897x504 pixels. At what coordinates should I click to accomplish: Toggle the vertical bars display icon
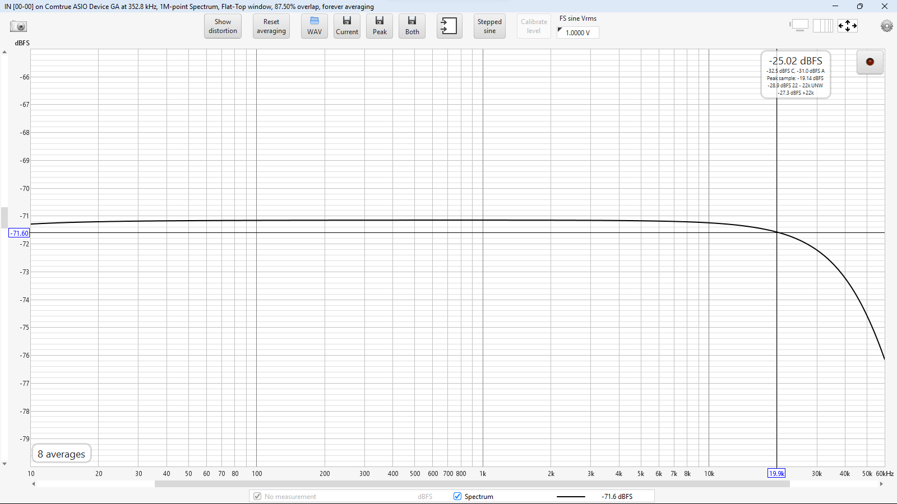click(x=823, y=26)
